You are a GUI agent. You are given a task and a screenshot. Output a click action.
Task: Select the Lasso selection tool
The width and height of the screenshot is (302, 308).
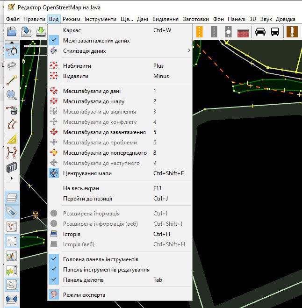click(12, 66)
